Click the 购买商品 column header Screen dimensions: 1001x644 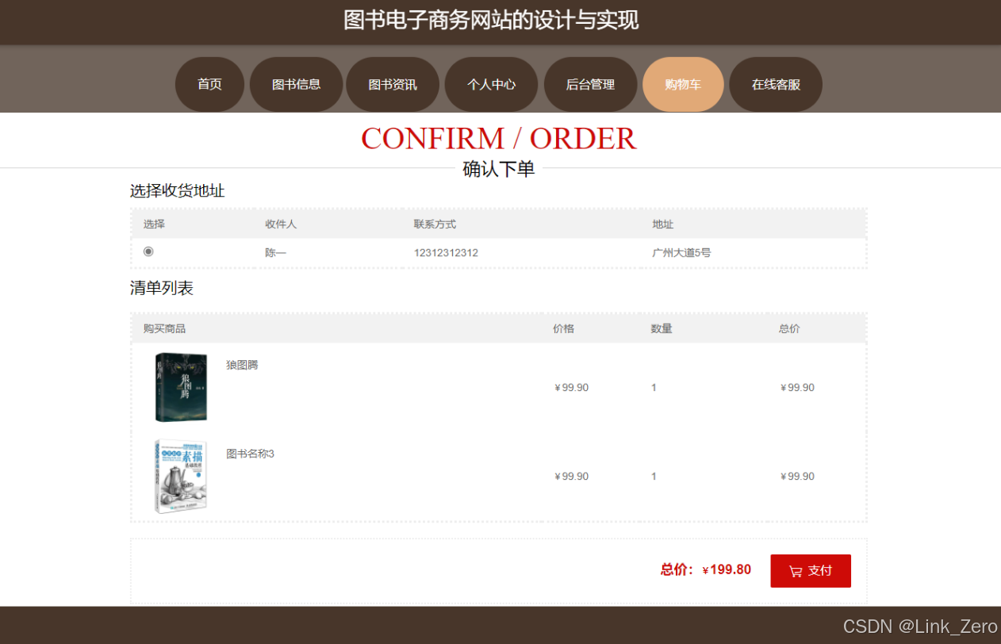pyautogui.click(x=164, y=328)
